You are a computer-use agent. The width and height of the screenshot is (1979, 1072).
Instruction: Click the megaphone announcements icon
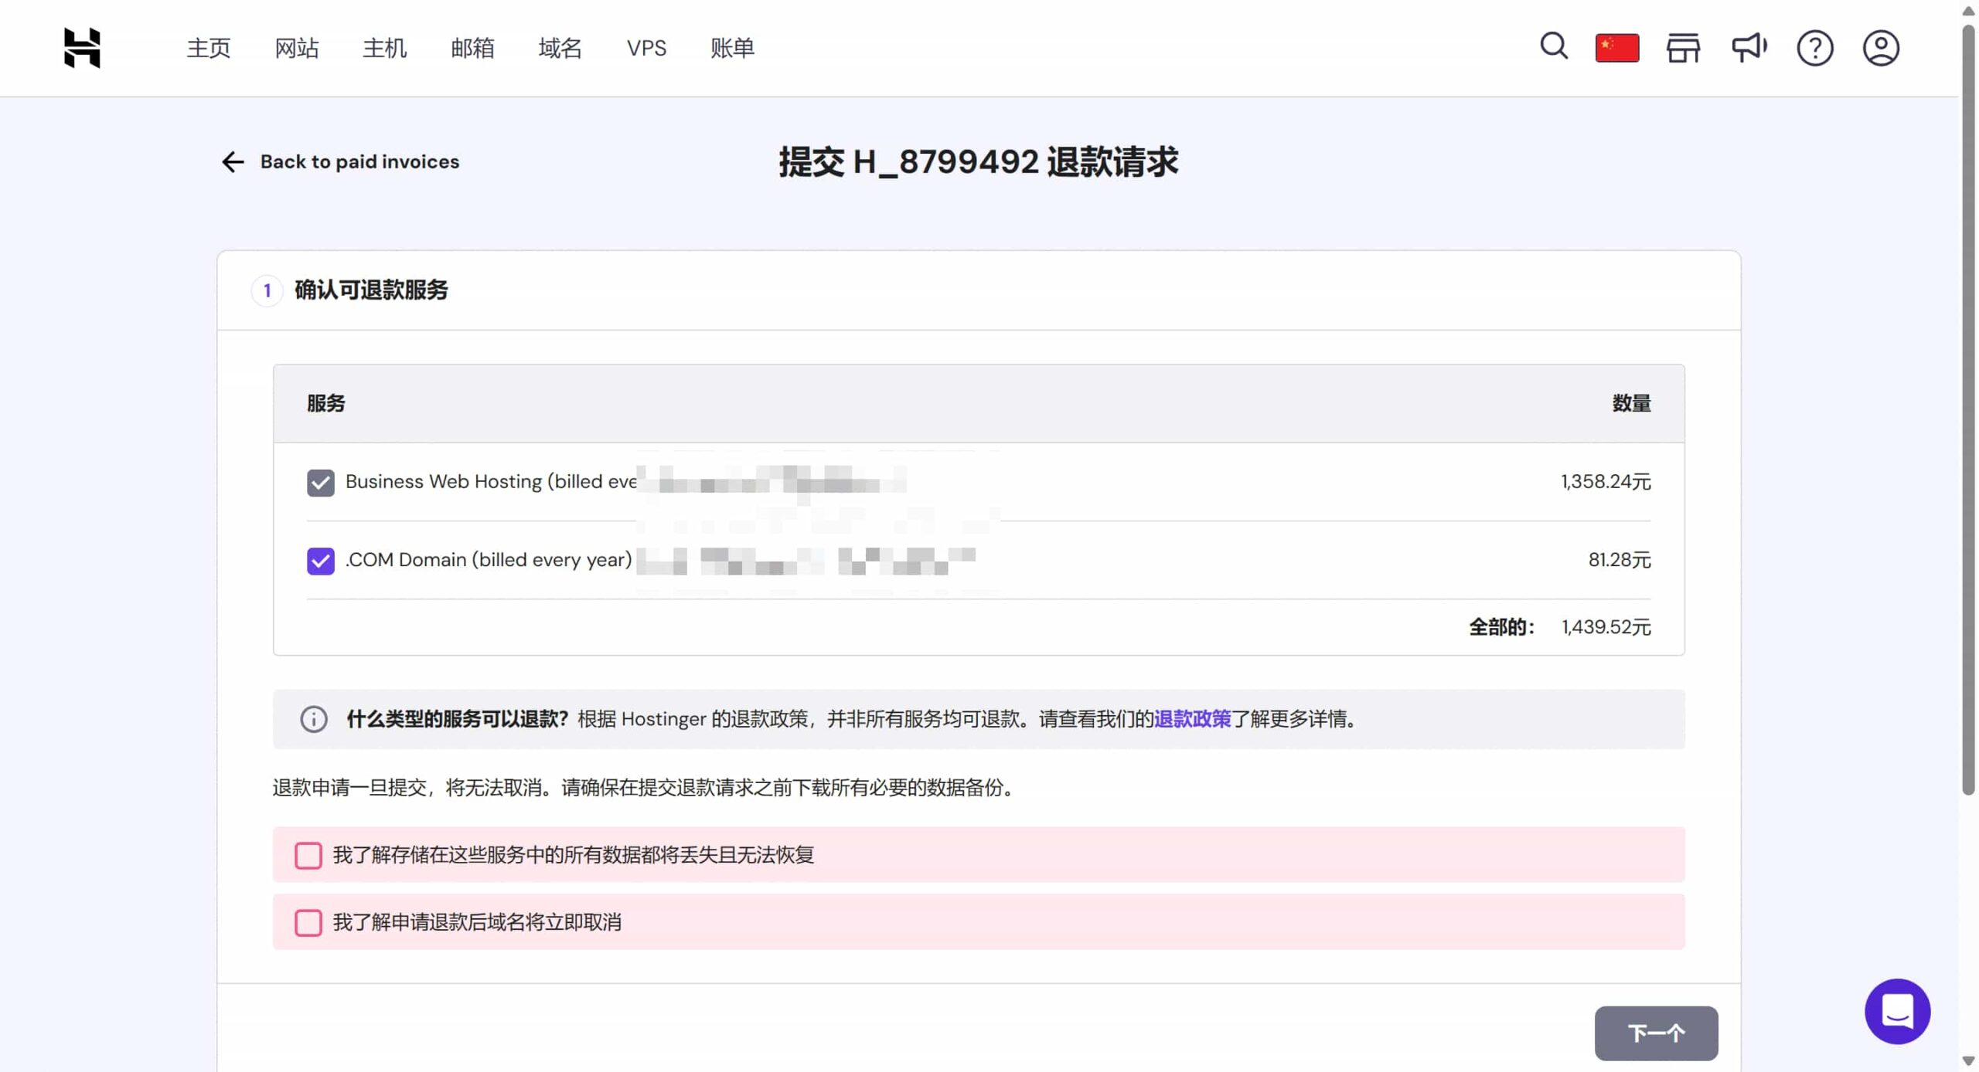[1749, 48]
